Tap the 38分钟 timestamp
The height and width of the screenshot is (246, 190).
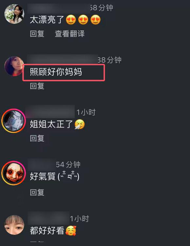click(x=109, y=60)
